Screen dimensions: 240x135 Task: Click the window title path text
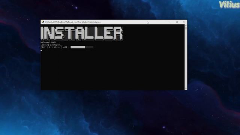(x=73, y=22)
